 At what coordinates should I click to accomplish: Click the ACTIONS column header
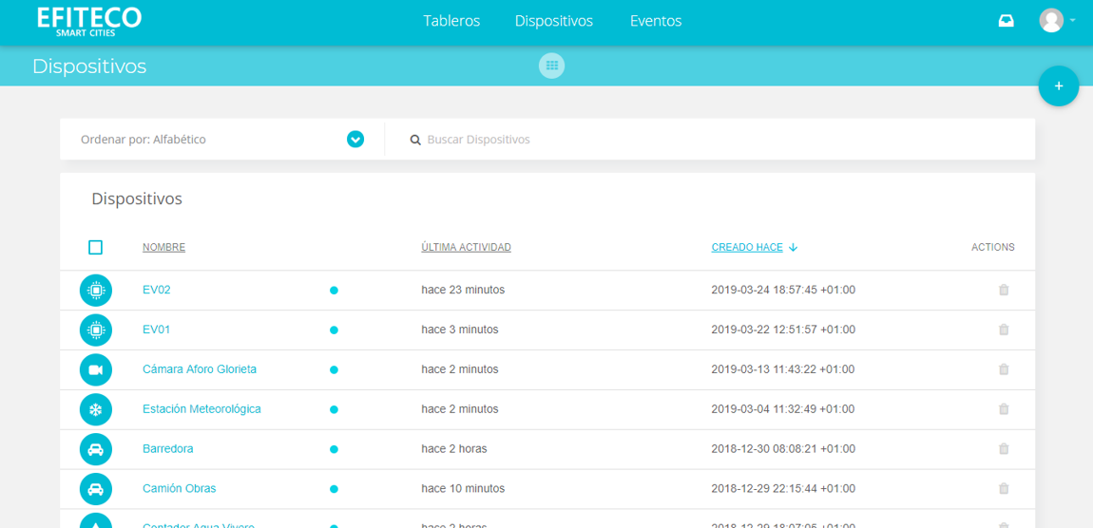point(992,247)
